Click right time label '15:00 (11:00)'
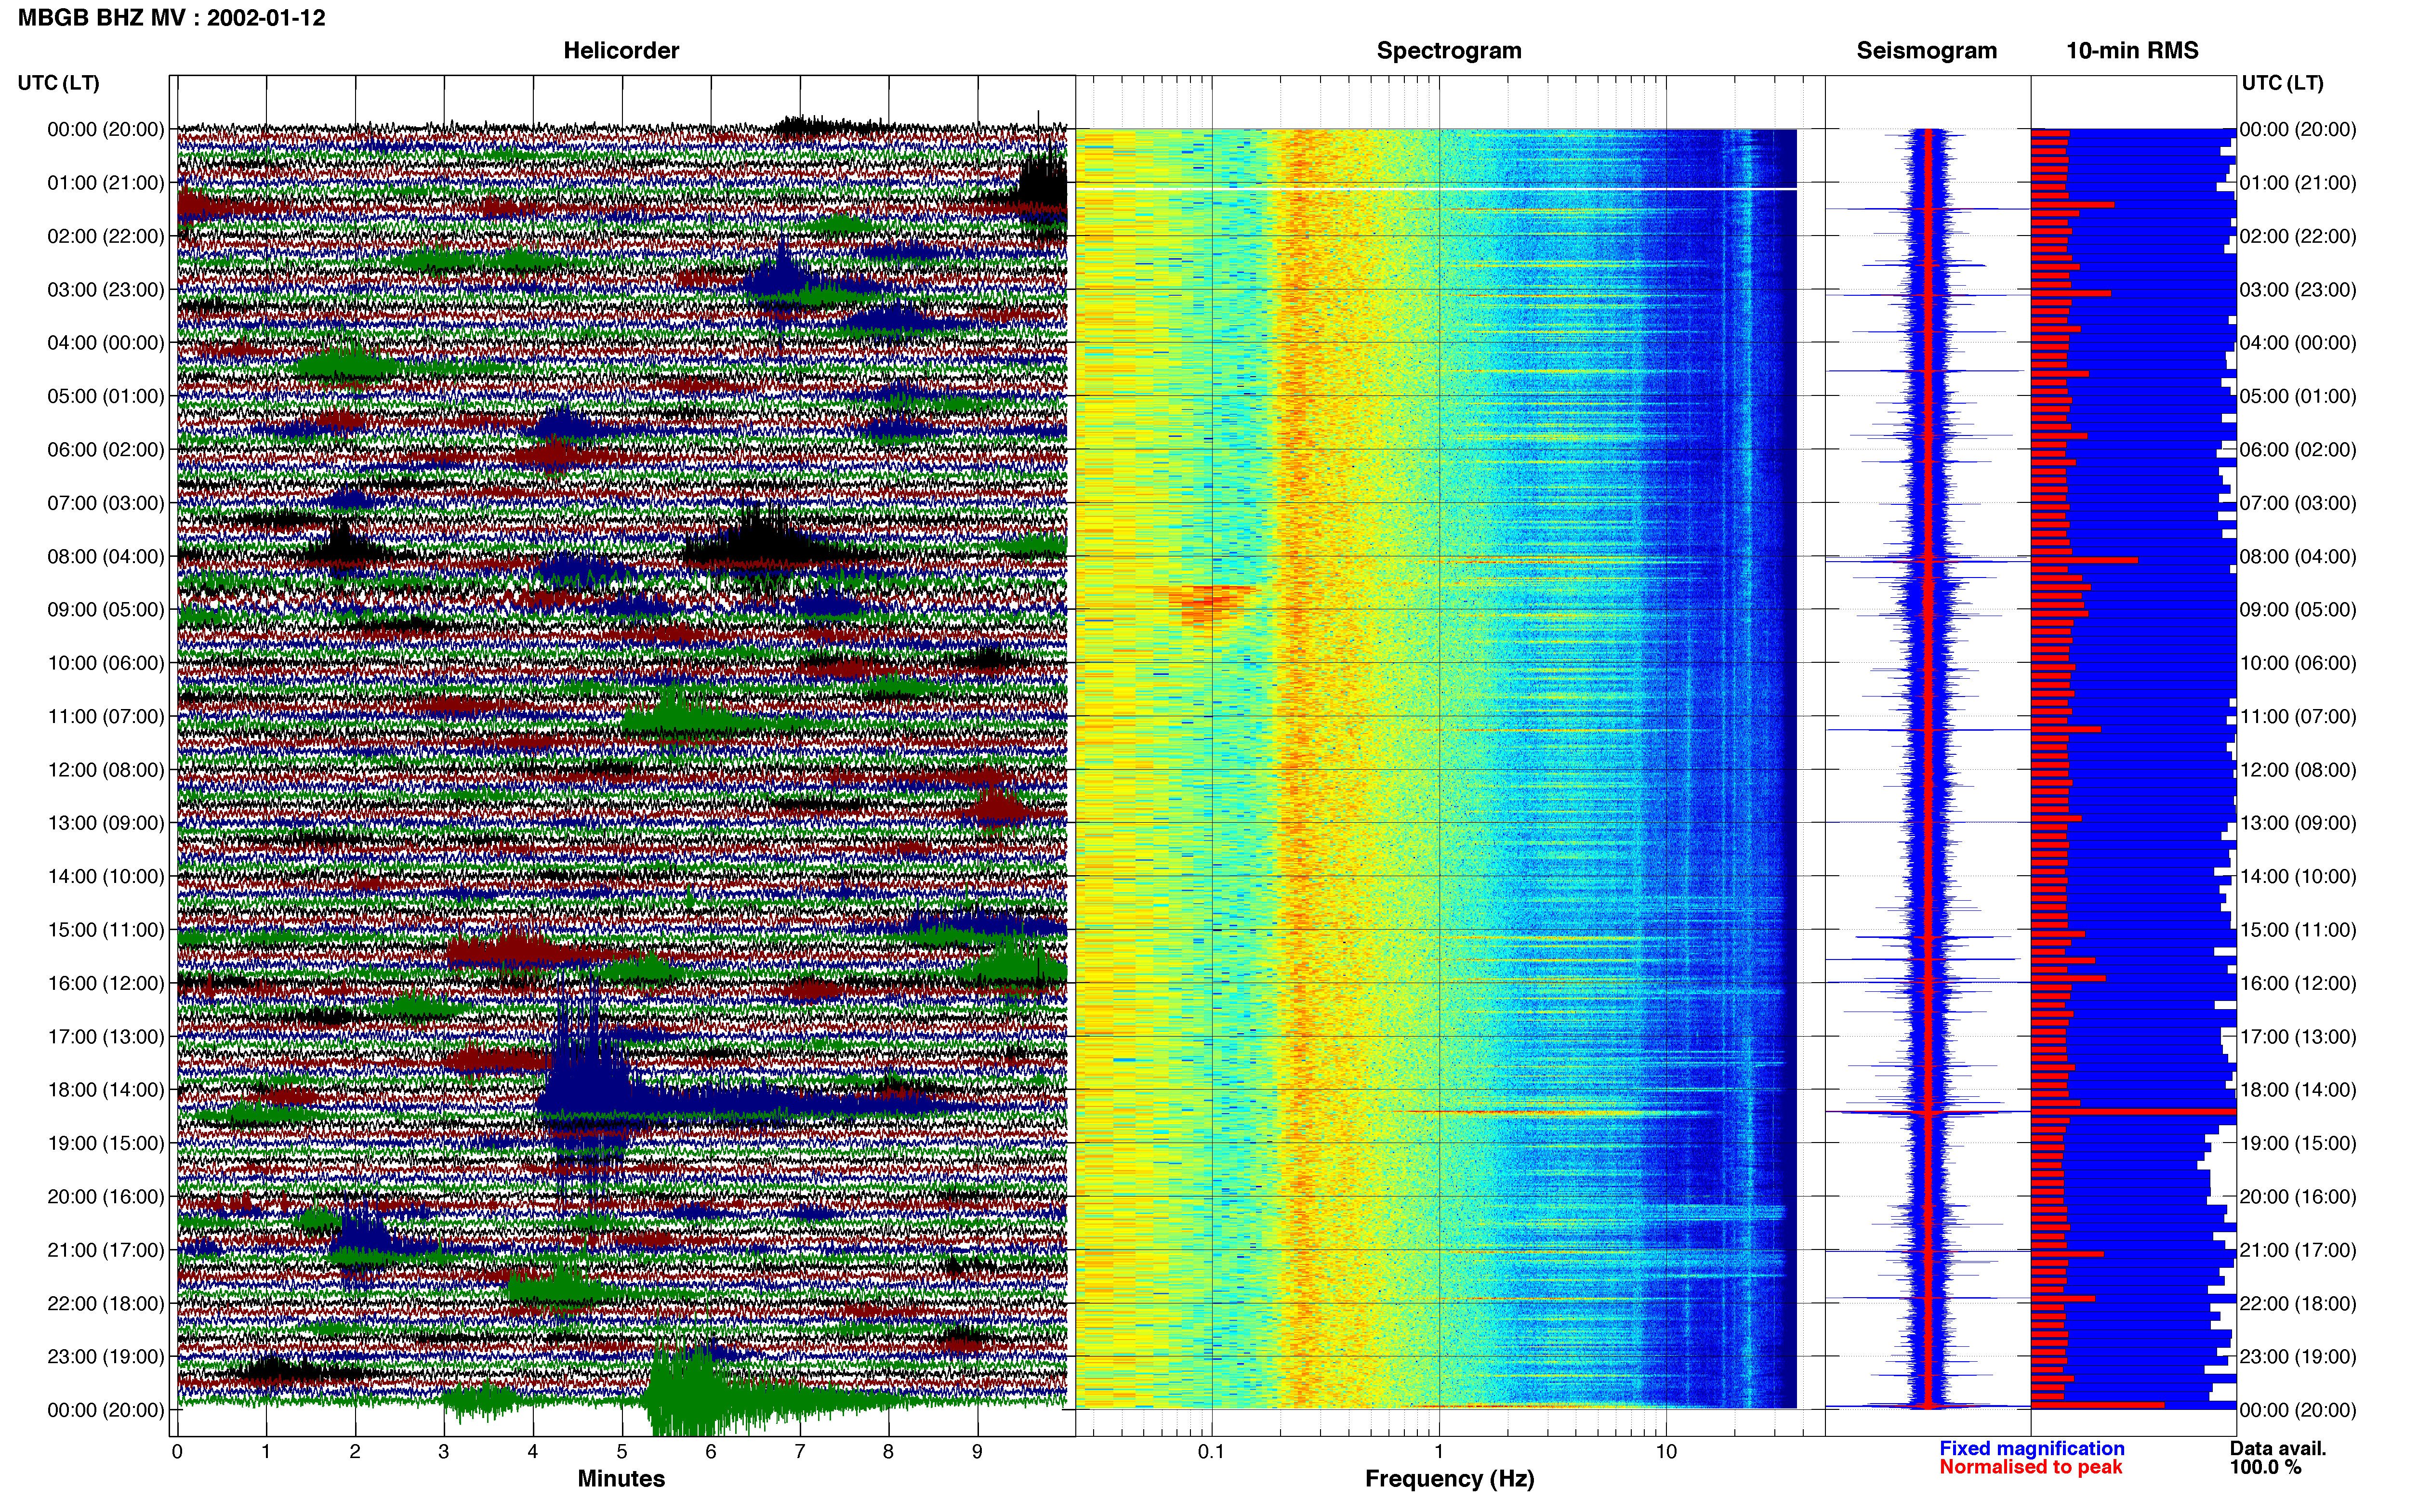 click(2298, 930)
